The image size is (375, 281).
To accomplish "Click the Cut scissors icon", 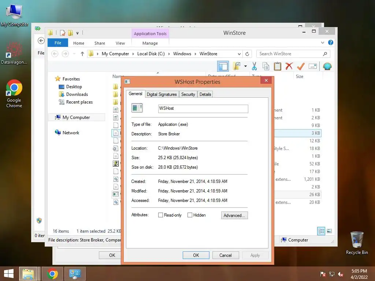I will point(254,66).
